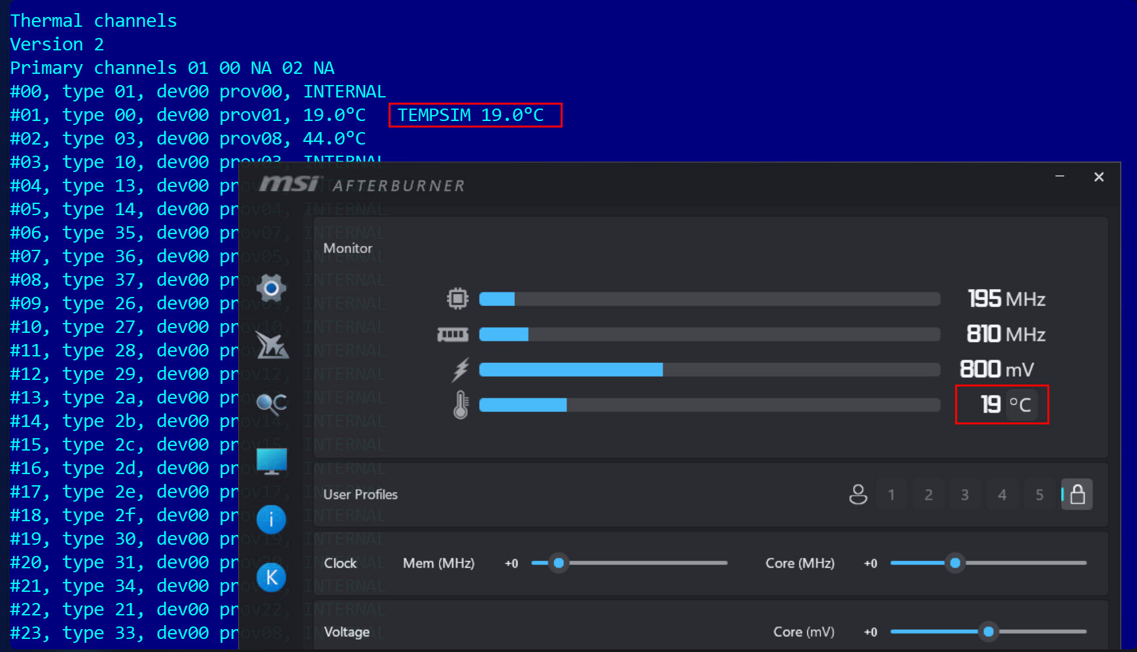Select user profile slot 4
The image size is (1137, 652).
pyautogui.click(x=1002, y=495)
